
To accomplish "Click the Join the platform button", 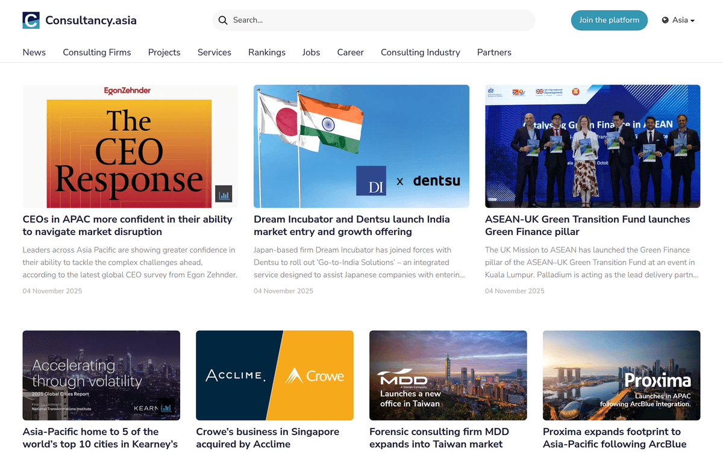I will pyautogui.click(x=609, y=20).
